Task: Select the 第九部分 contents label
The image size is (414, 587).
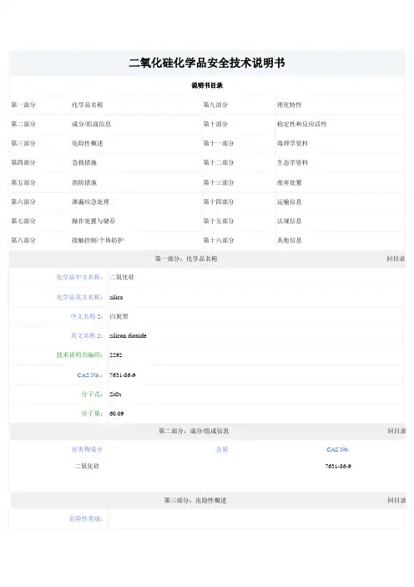Action: (215, 105)
